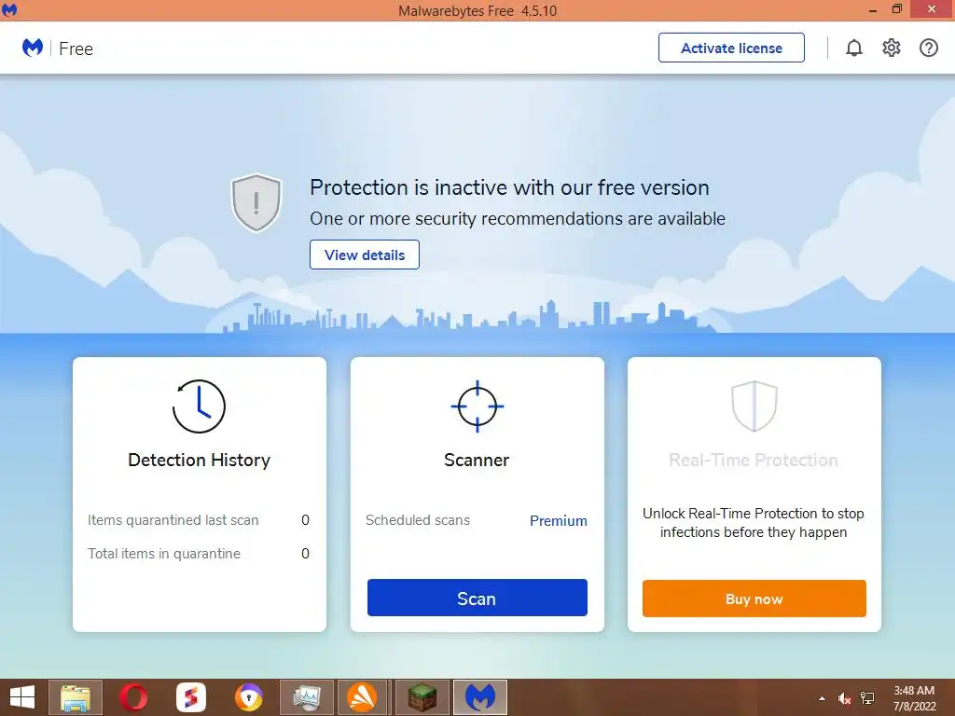Close the Malwarebytes window

[932, 9]
